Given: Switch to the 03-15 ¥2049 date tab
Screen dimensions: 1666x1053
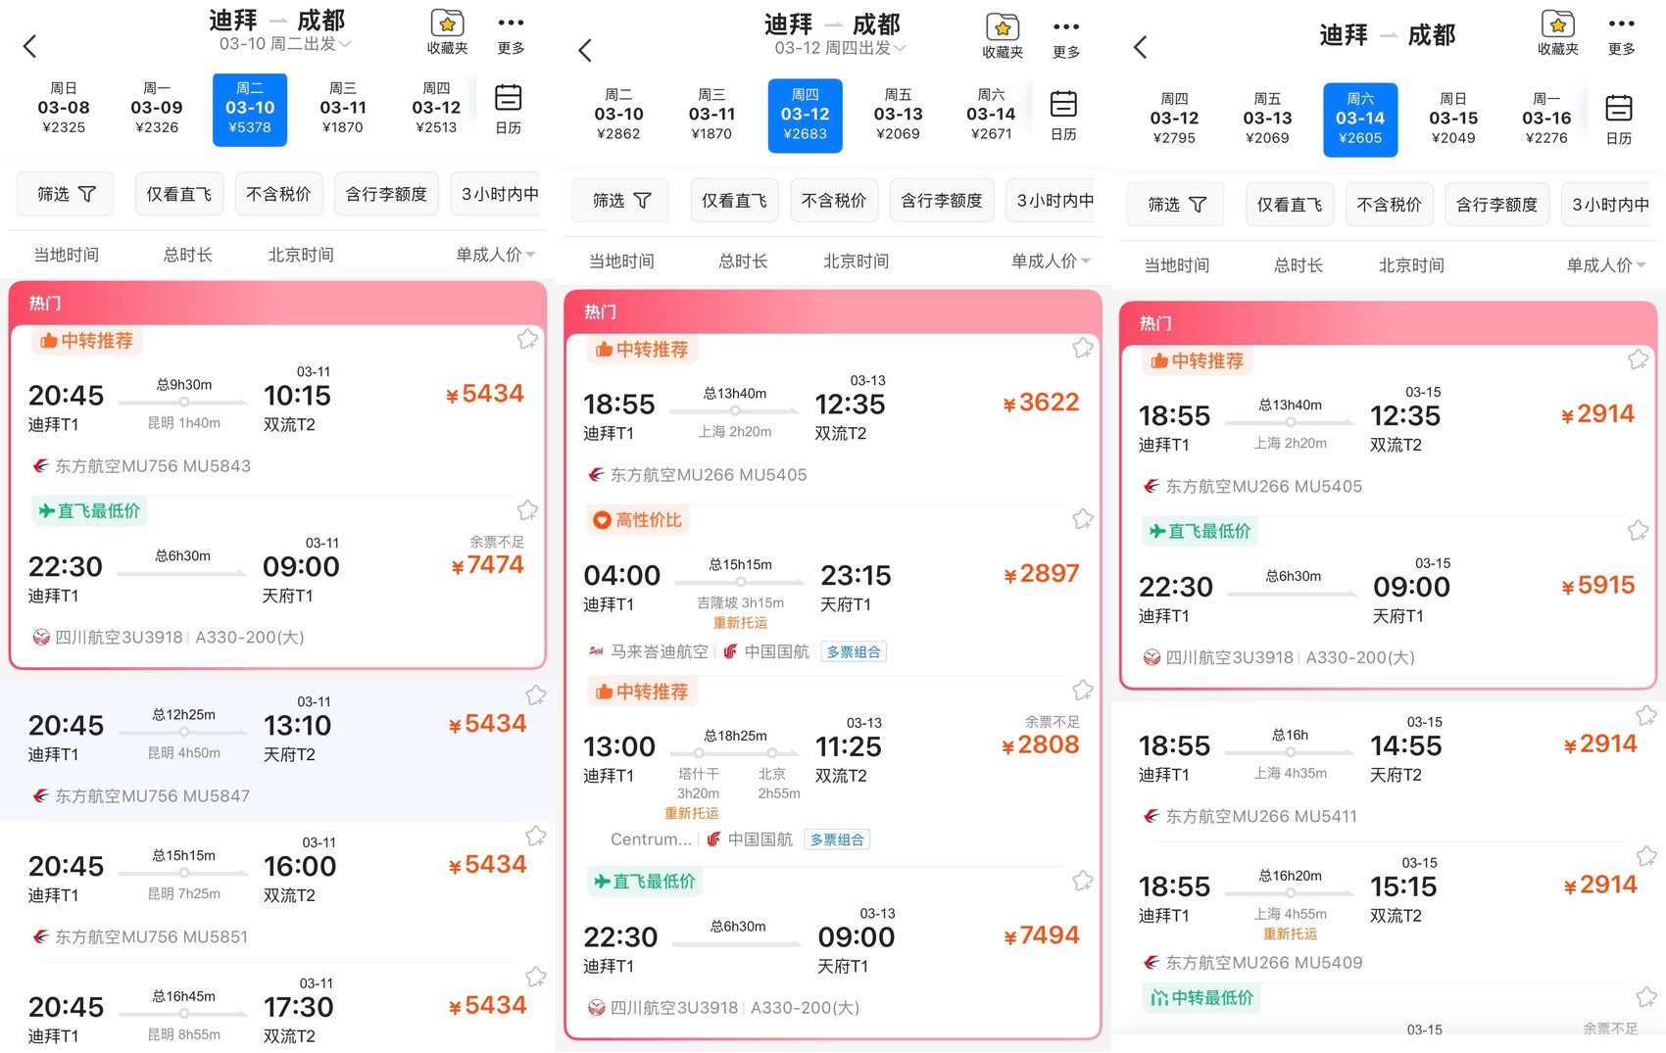Looking at the screenshot, I should (1452, 119).
